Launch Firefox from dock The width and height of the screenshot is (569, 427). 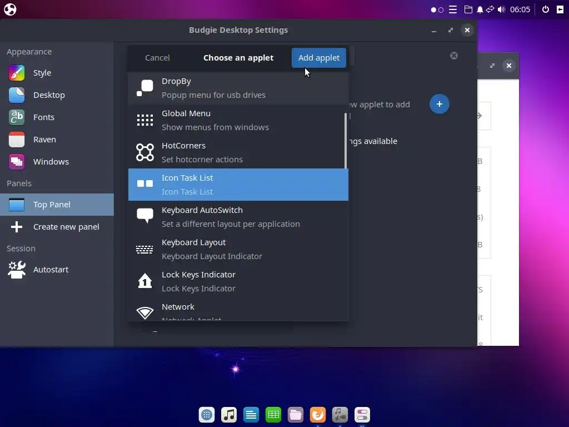click(318, 415)
